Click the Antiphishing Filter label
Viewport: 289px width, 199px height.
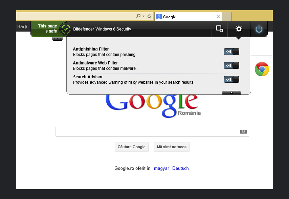(91, 49)
